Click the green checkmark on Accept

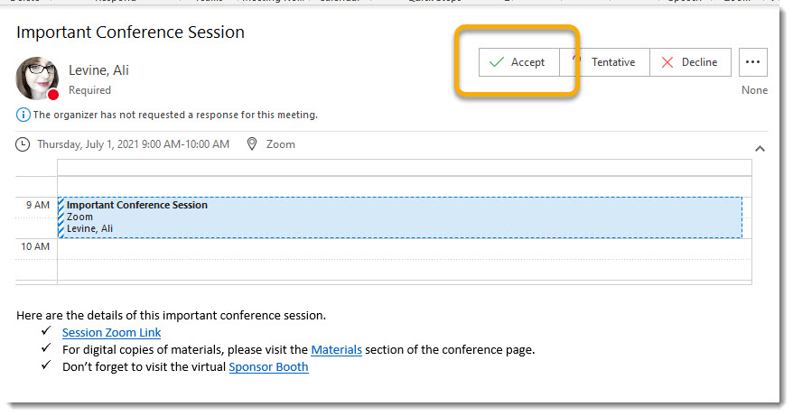coord(497,62)
